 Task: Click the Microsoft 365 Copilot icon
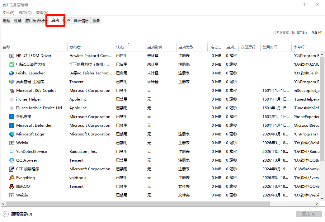(12, 91)
